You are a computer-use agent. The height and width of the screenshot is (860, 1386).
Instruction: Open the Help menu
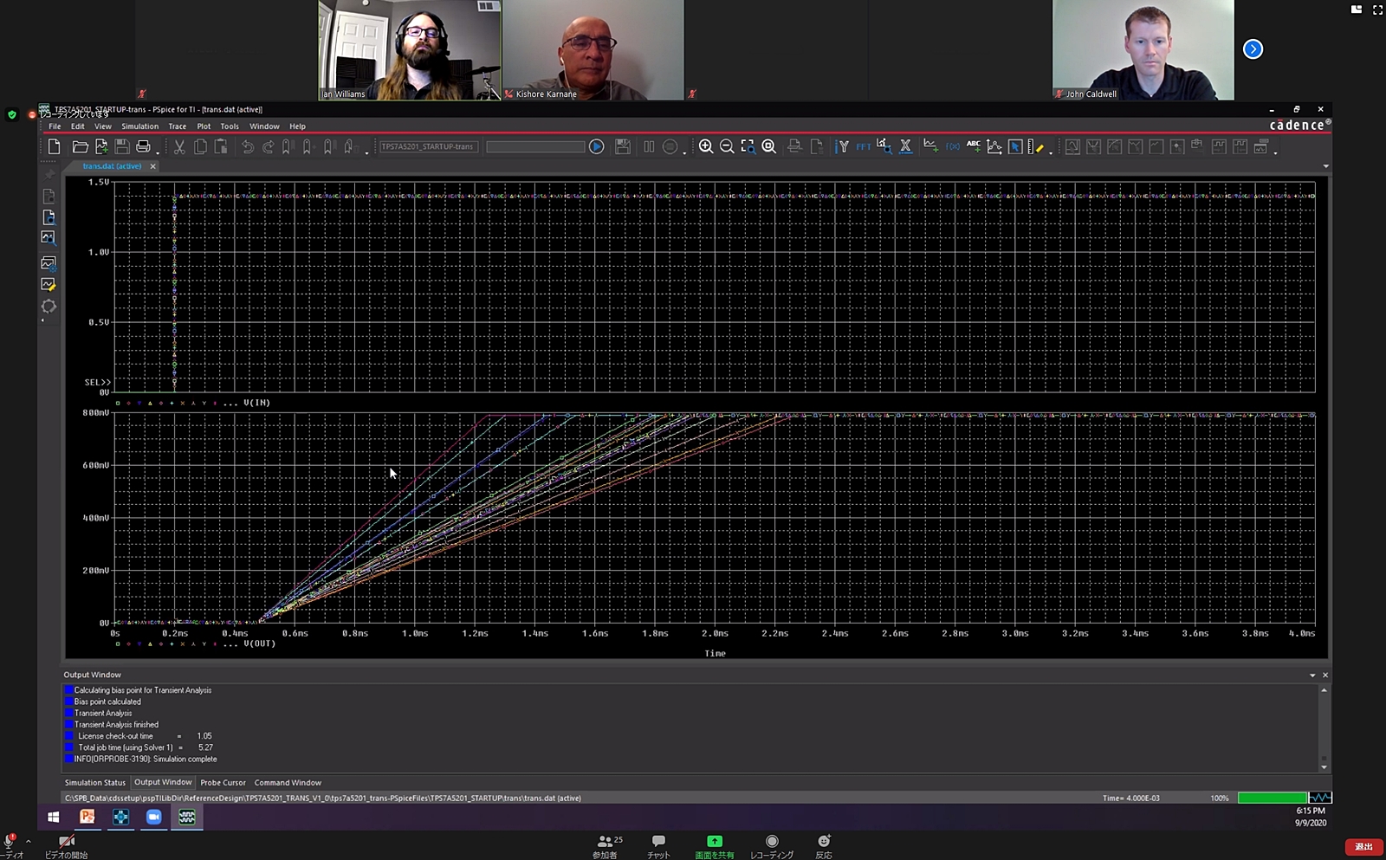[297, 126]
